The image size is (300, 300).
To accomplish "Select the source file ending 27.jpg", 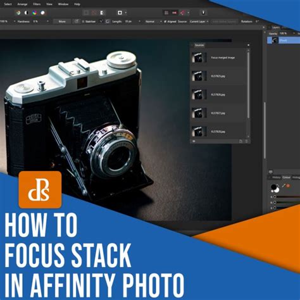I will point(218,113).
